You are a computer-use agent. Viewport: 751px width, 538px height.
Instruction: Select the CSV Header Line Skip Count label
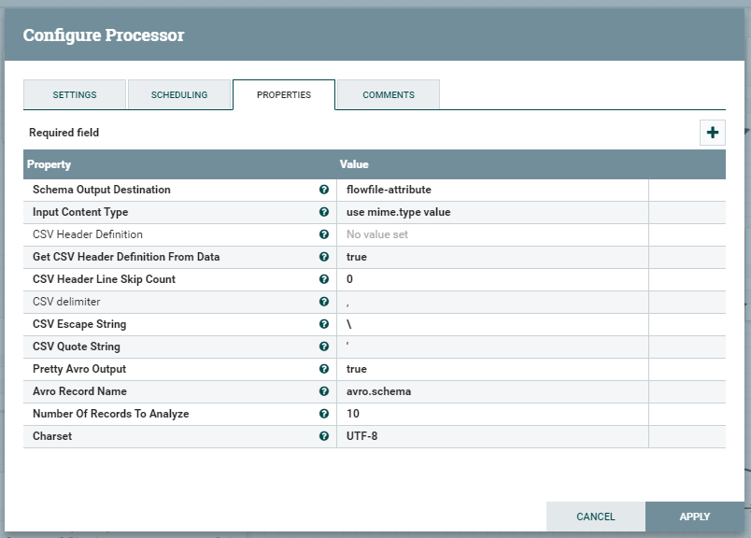click(x=104, y=279)
